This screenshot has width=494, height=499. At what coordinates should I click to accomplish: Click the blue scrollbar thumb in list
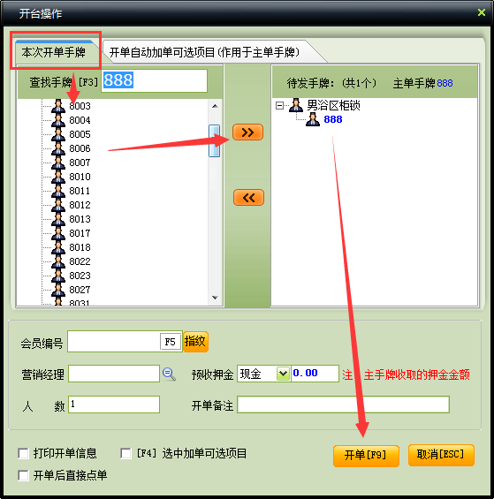215,140
